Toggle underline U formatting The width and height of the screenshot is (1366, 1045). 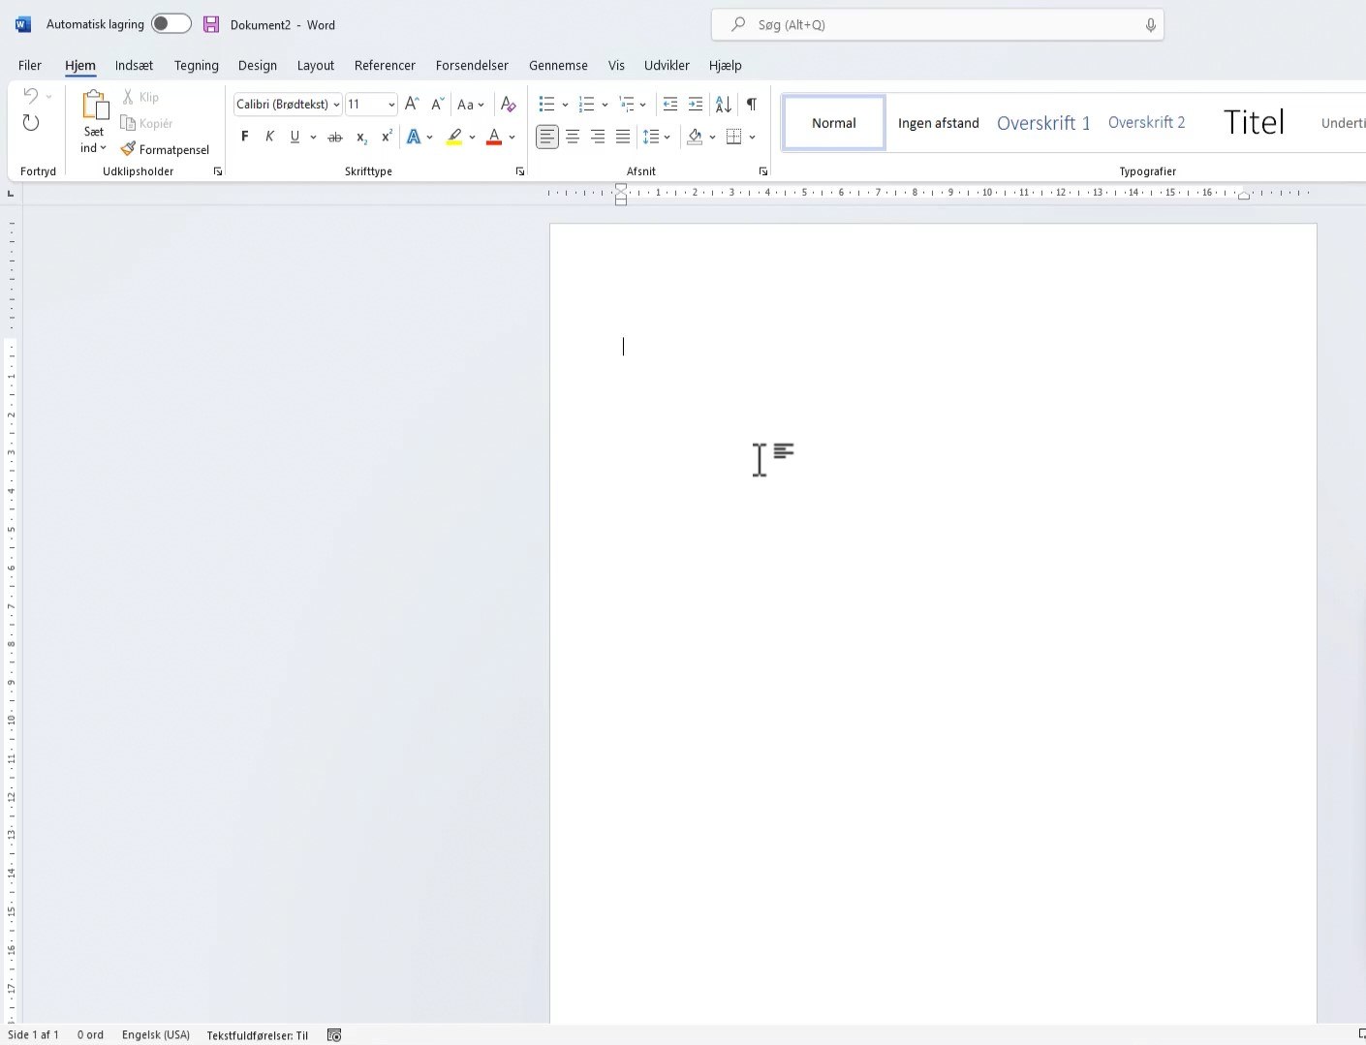point(295,137)
